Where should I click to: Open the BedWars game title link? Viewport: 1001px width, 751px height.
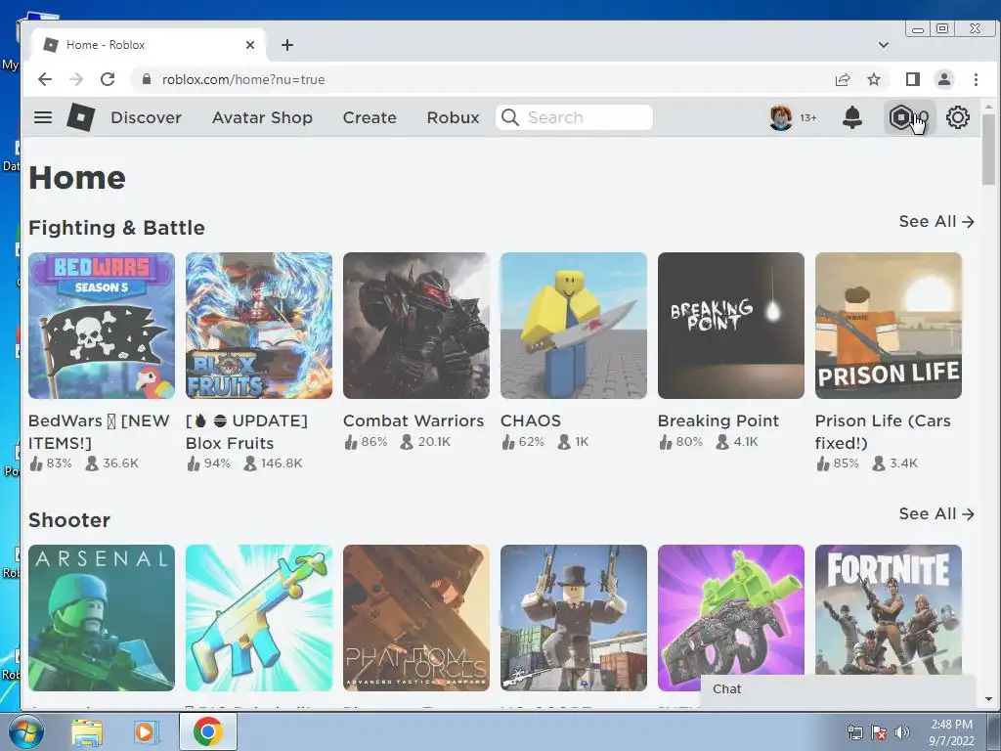(x=99, y=431)
